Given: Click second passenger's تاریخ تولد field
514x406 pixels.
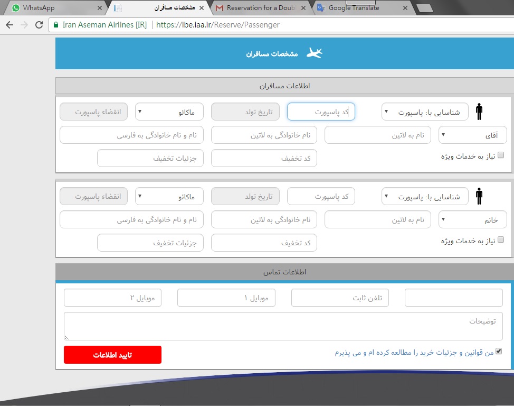Looking at the screenshot, I should pyautogui.click(x=245, y=196).
